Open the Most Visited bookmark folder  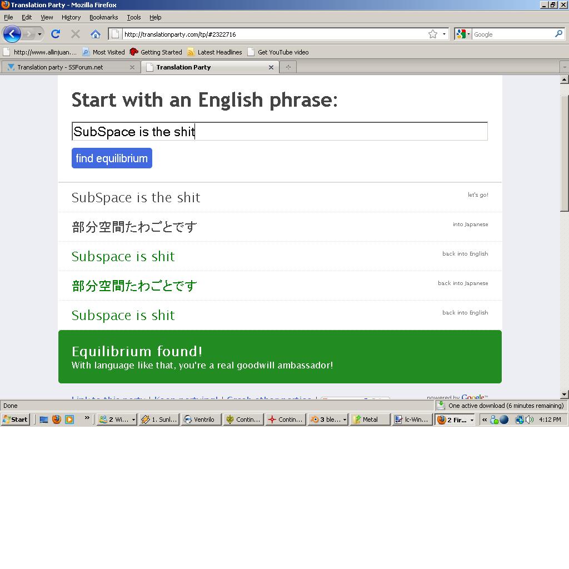click(103, 52)
